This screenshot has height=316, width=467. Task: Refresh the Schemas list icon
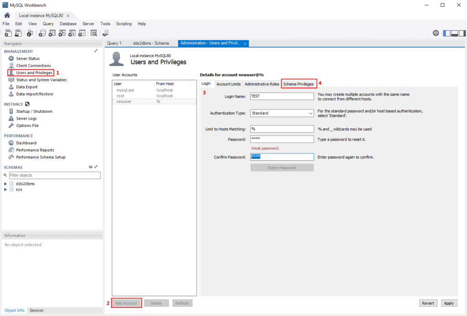point(91,167)
